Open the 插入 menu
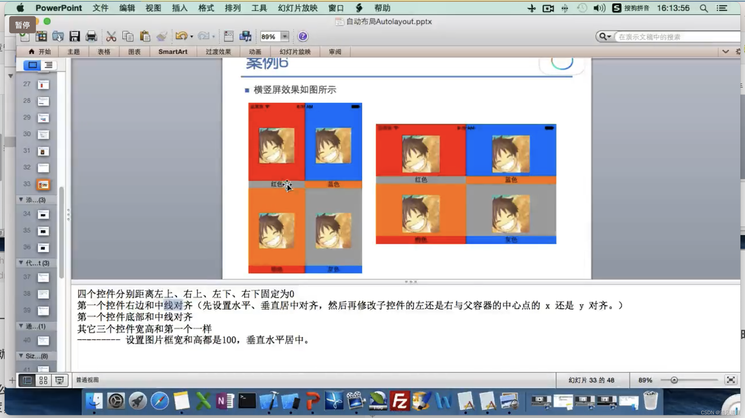 (179, 8)
